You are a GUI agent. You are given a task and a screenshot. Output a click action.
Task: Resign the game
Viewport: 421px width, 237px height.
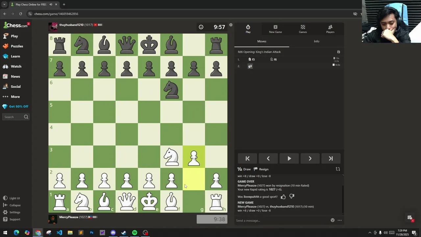coord(261,169)
